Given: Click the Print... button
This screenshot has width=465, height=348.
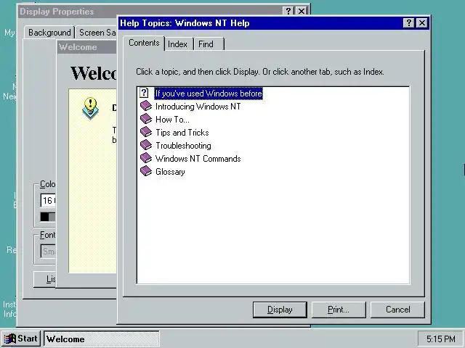Looking at the screenshot, I should tap(339, 310).
